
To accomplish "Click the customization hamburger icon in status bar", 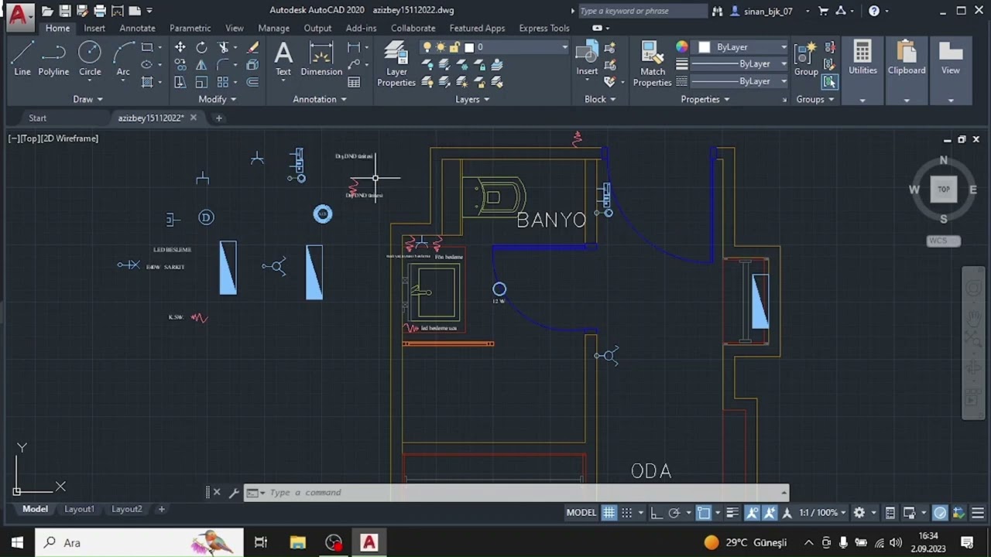I will pos(978,513).
